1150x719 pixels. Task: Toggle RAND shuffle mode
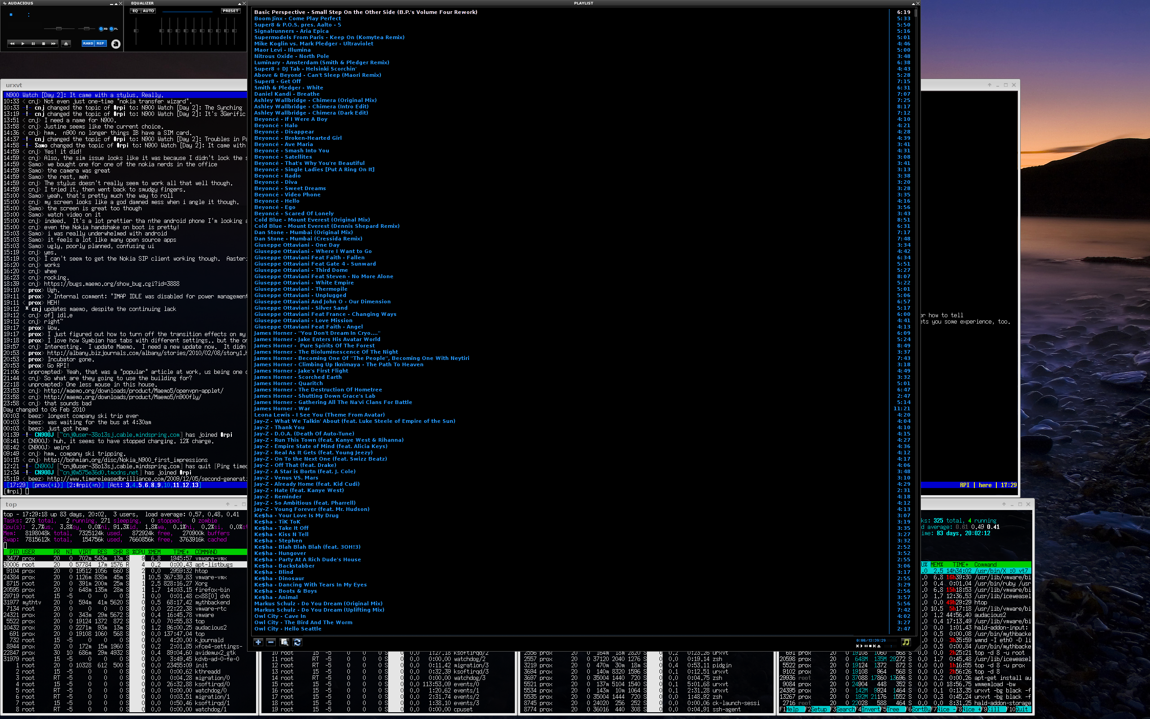(88, 43)
